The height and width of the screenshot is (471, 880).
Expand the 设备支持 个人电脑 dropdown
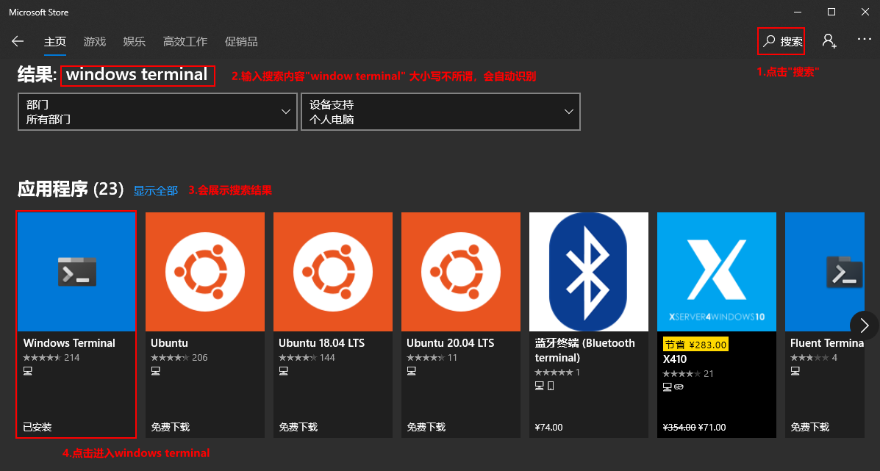pyautogui.click(x=440, y=112)
